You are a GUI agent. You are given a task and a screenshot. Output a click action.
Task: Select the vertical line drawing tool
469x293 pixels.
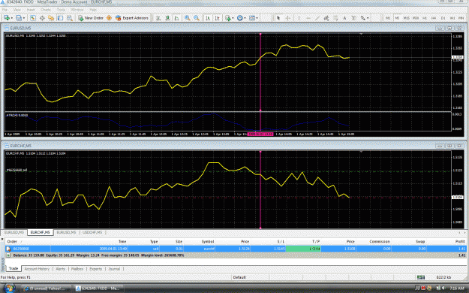click(299, 18)
